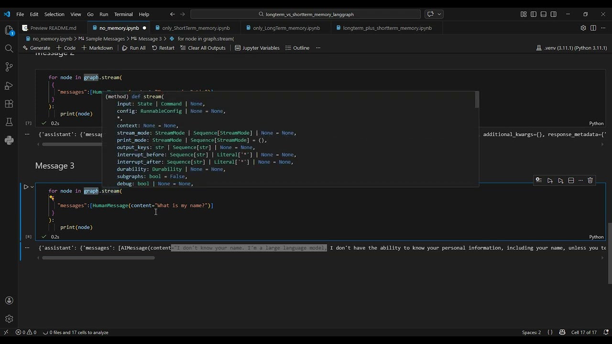Screen dimensions: 612x344
Task: Open notebook settings gear in editor title bar
Action: (583, 28)
